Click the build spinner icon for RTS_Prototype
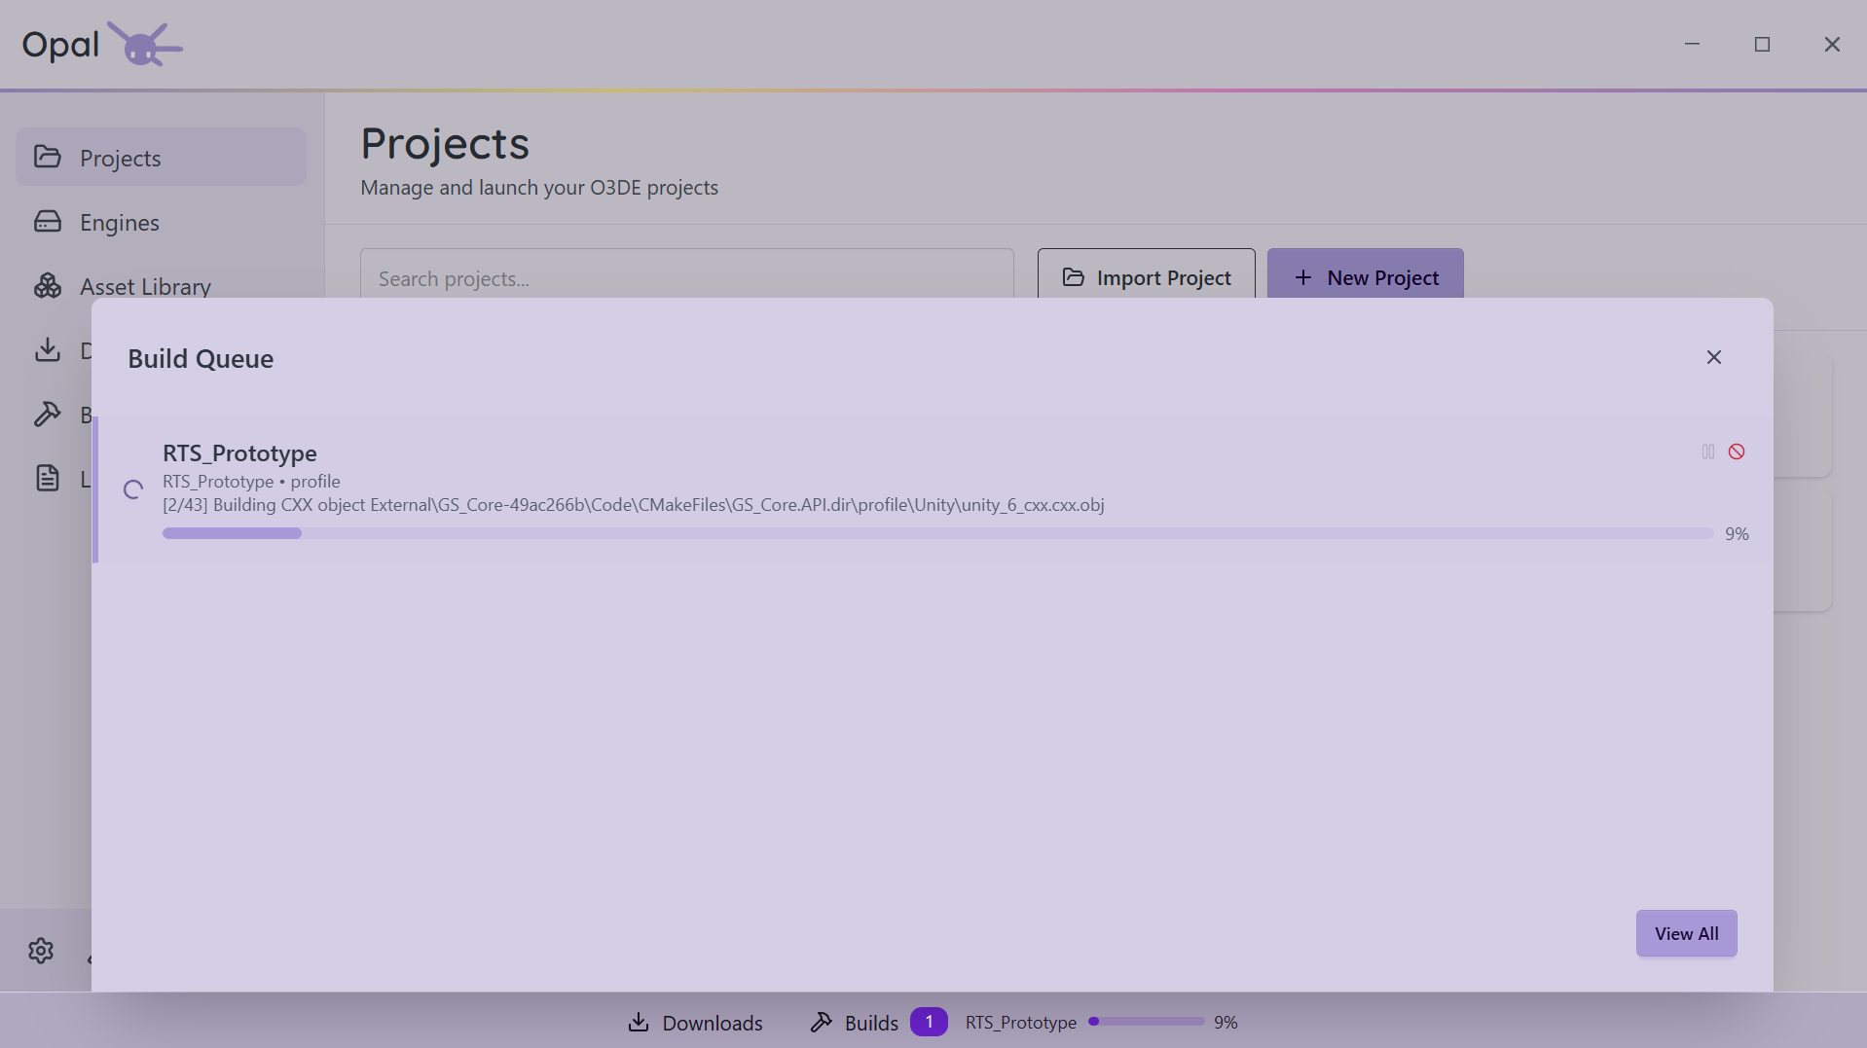The width and height of the screenshot is (1867, 1048). 133,489
